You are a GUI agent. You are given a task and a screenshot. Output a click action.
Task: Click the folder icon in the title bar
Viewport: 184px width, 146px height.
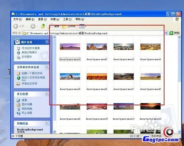pyautogui.click(x=13, y=14)
